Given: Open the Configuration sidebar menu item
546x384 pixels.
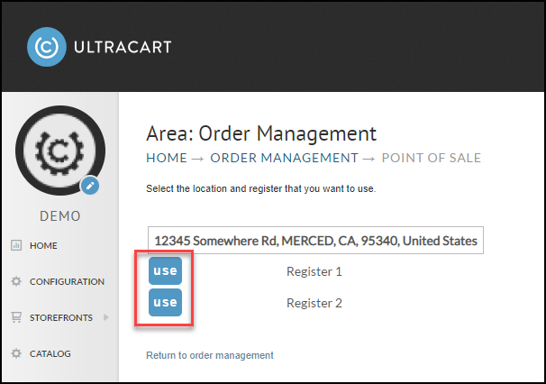Looking at the screenshot, I should 67,281.
